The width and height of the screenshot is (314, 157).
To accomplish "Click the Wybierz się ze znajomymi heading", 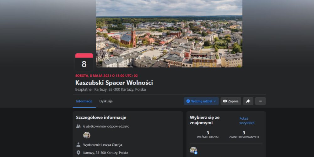I will pos(205,120).
